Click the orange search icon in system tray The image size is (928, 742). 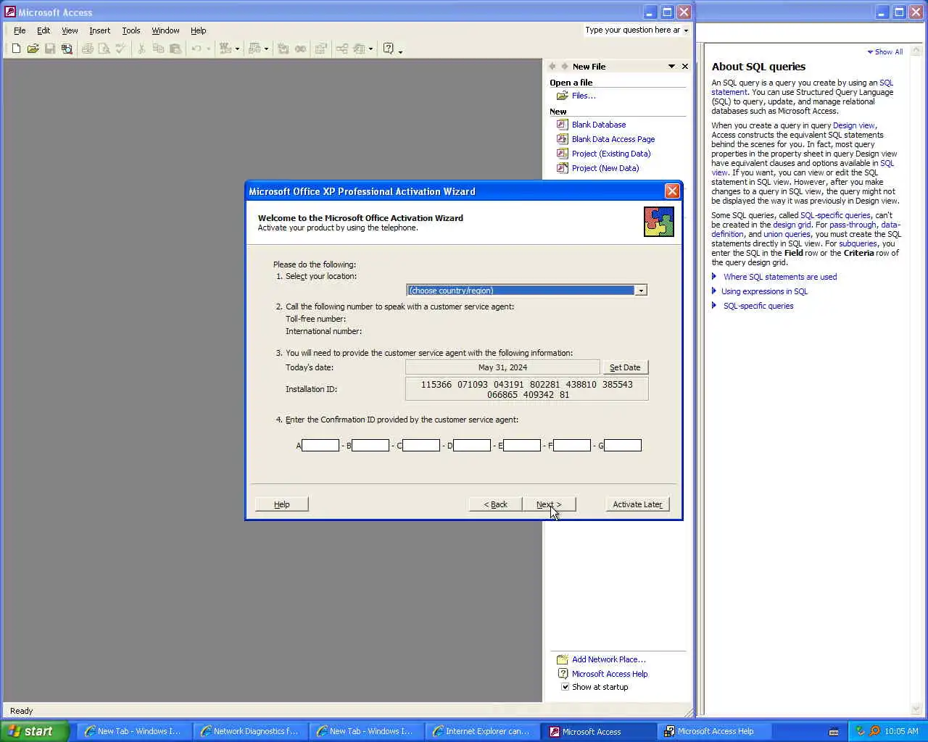coord(874,731)
